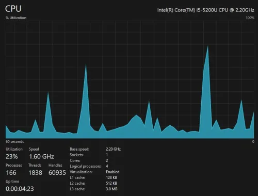
Task: Click the Logical processors value 4
Action: (107, 166)
